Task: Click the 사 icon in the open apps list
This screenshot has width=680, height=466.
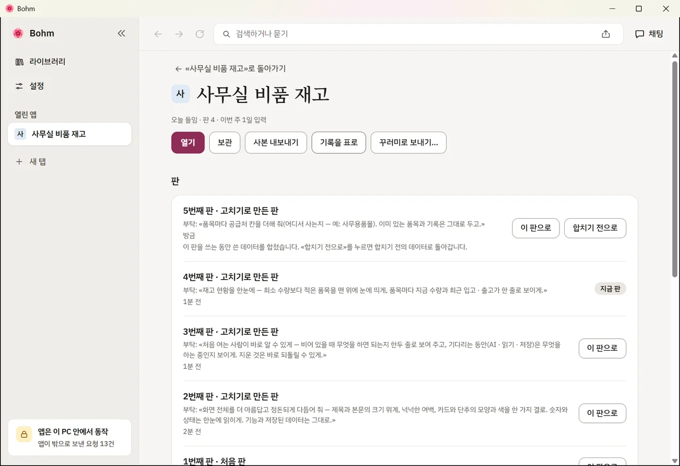Action: click(20, 134)
